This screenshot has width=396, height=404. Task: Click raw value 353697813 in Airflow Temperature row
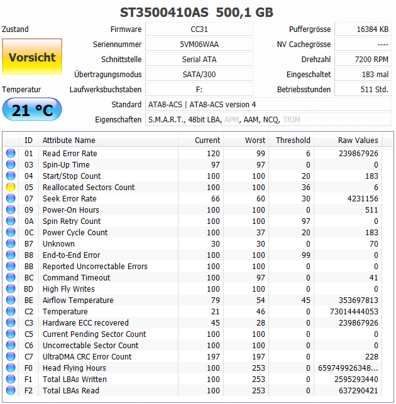(x=358, y=300)
